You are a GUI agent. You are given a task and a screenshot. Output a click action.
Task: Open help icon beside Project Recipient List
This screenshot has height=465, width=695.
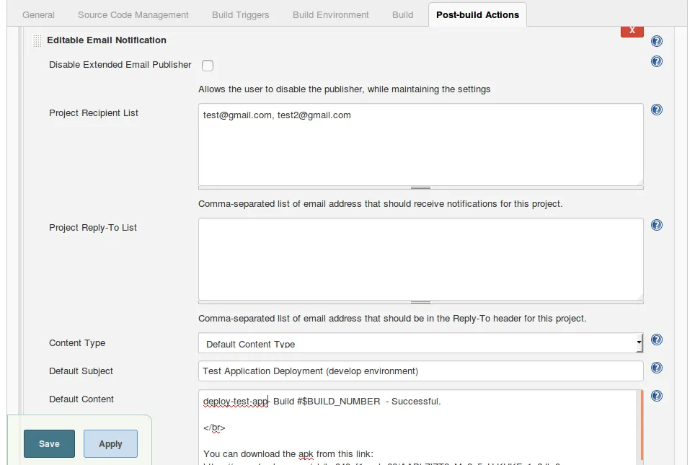pyautogui.click(x=657, y=110)
